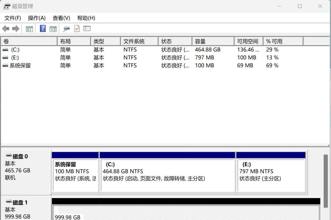Click the disk properties magnifier toolbar icon

tap(66, 28)
